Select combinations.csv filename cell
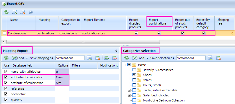Viewport: 235px width, 104px height. click(x=104, y=33)
